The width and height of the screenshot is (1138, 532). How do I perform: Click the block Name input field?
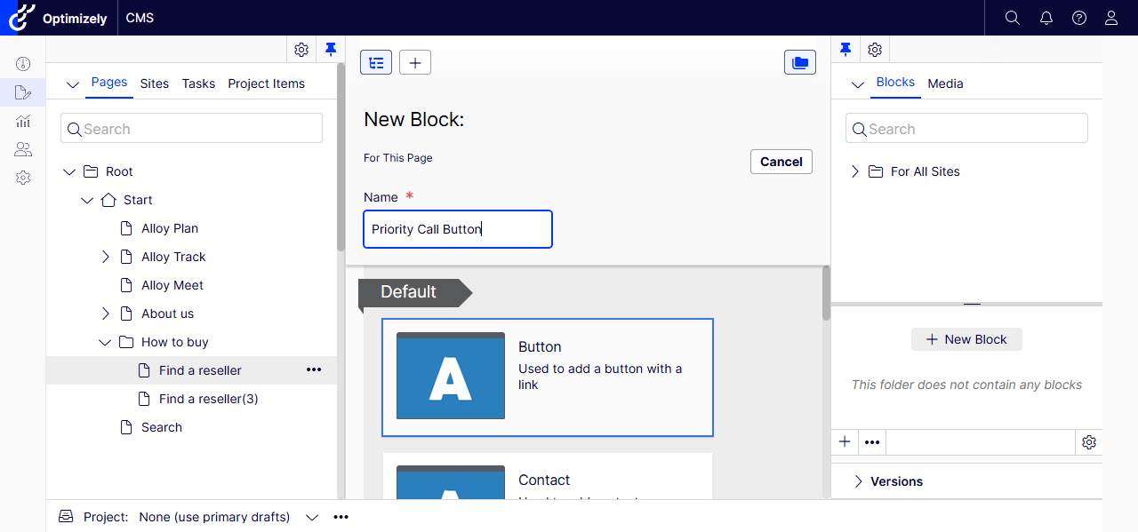[x=458, y=229]
